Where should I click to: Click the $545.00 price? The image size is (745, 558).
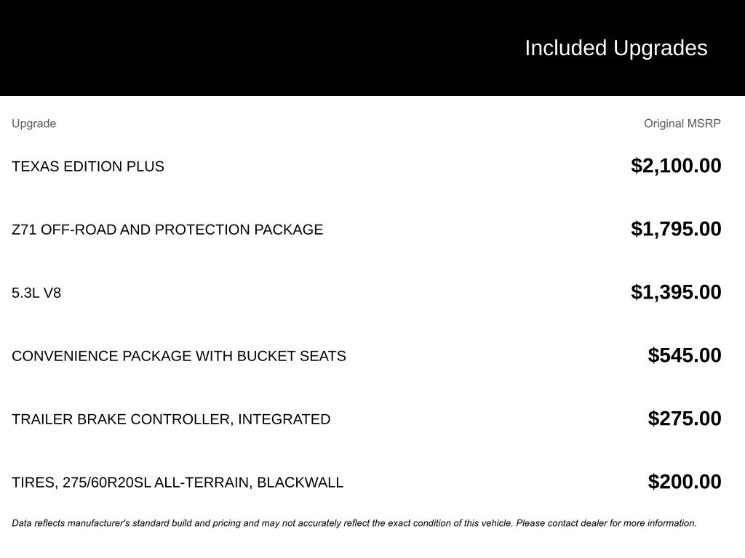[x=684, y=355]
